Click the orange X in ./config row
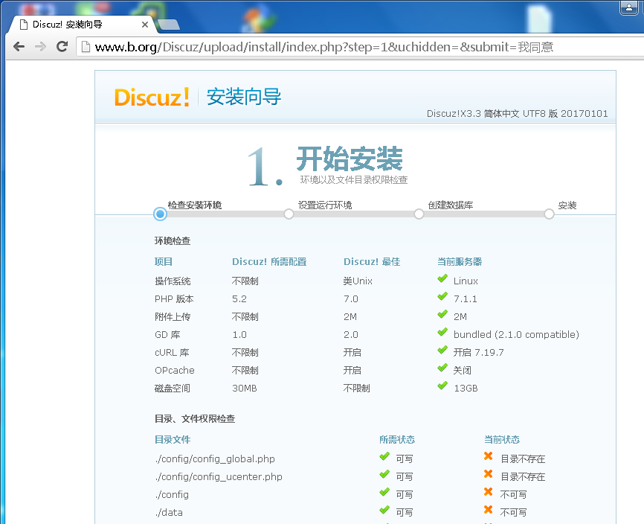The width and height of the screenshot is (644, 524). tap(489, 492)
